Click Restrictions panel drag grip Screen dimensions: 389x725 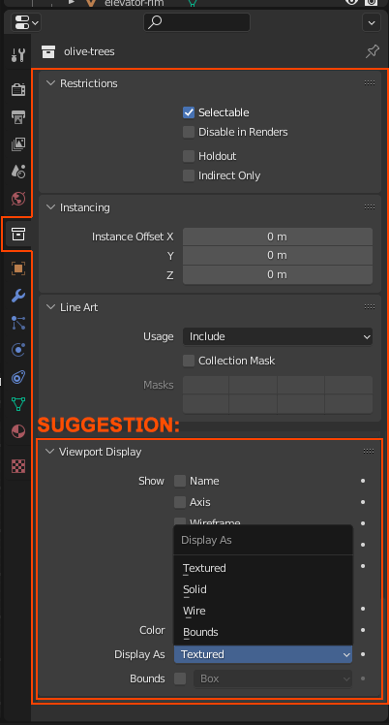[369, 82]
